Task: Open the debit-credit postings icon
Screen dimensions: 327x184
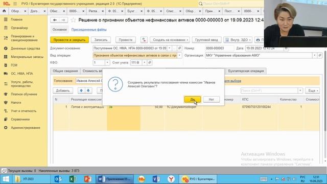Action: pos(144,40)
